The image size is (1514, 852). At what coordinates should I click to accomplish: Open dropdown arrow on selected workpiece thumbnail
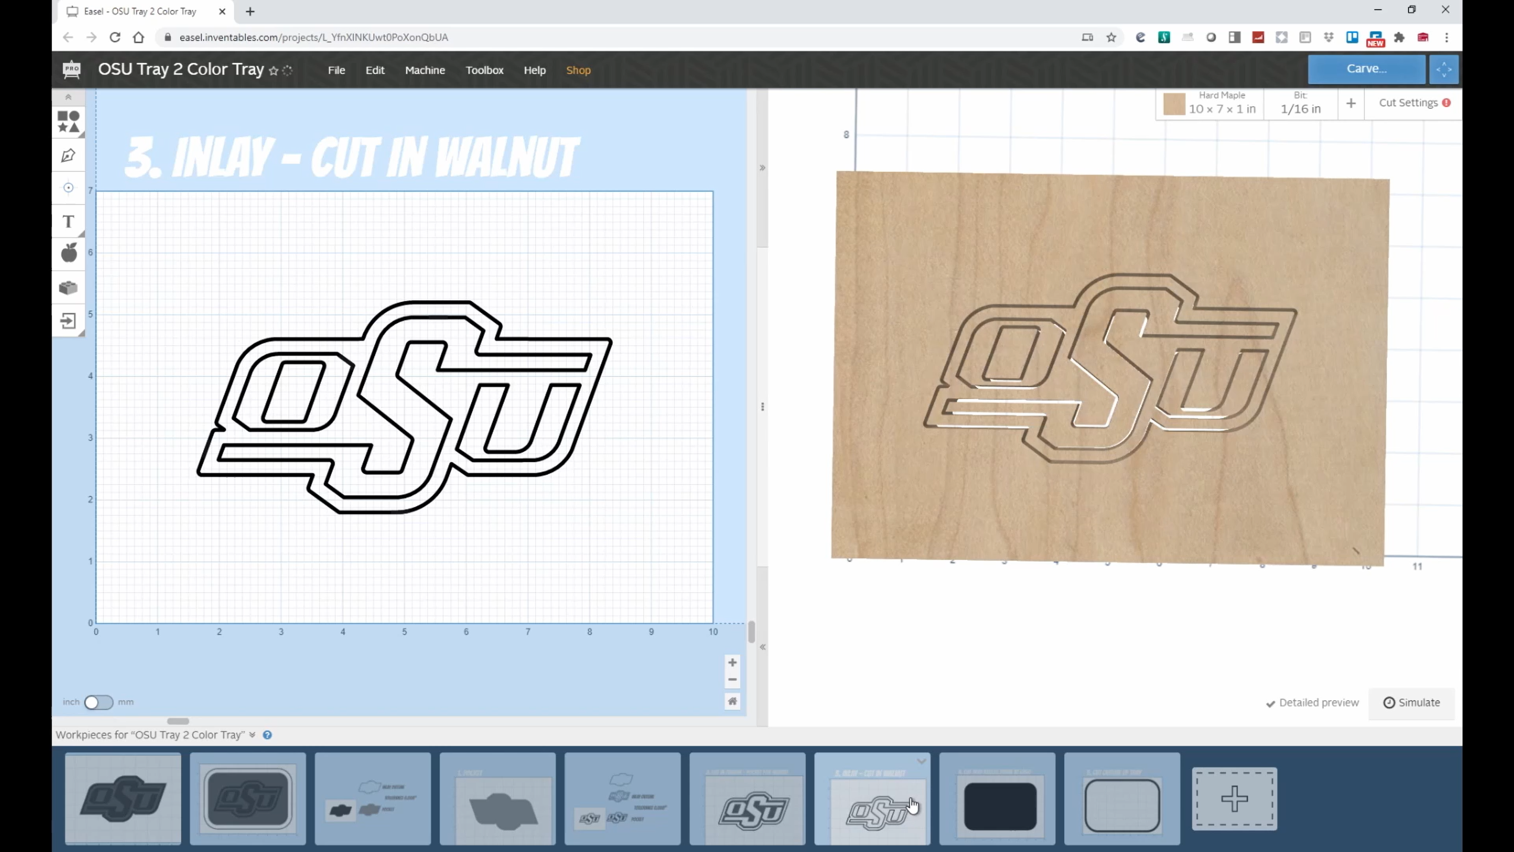click(921, 761)
